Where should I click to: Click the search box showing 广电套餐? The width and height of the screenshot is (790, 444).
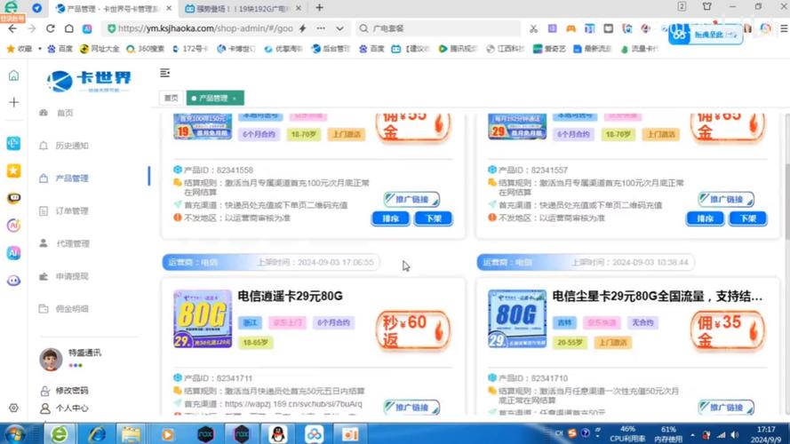tap(437, 28)
